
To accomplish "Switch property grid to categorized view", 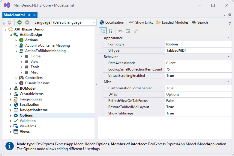I will click(102, 30).
